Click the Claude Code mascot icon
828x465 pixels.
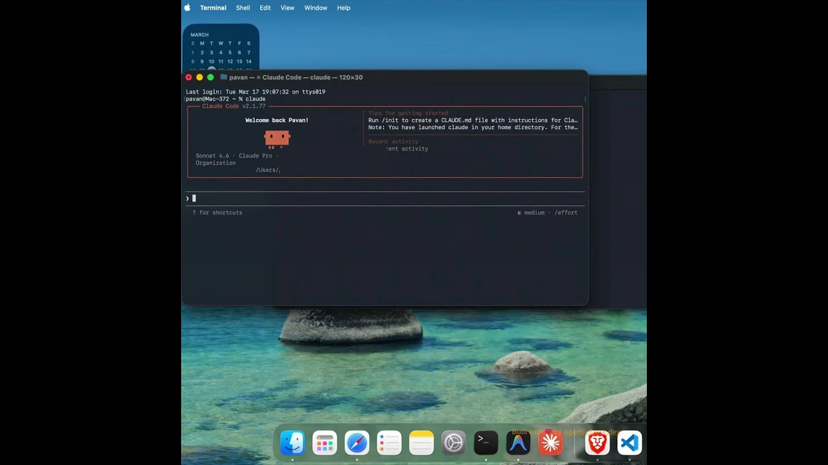277,139
